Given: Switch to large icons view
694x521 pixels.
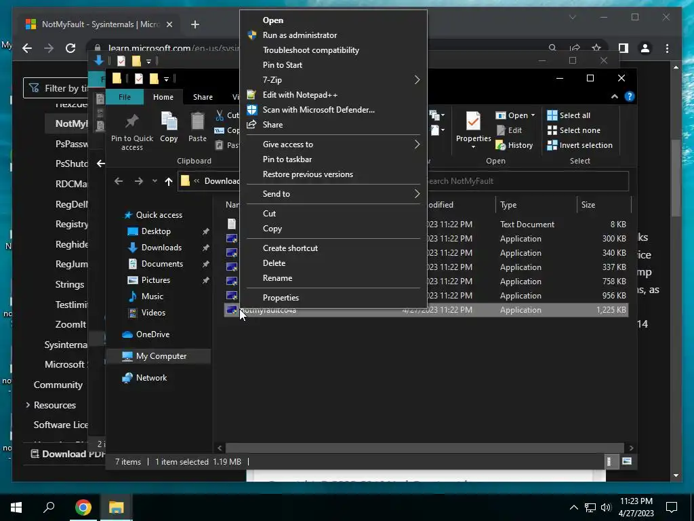Looking at the screenshot, I should (x=627, y=461).
